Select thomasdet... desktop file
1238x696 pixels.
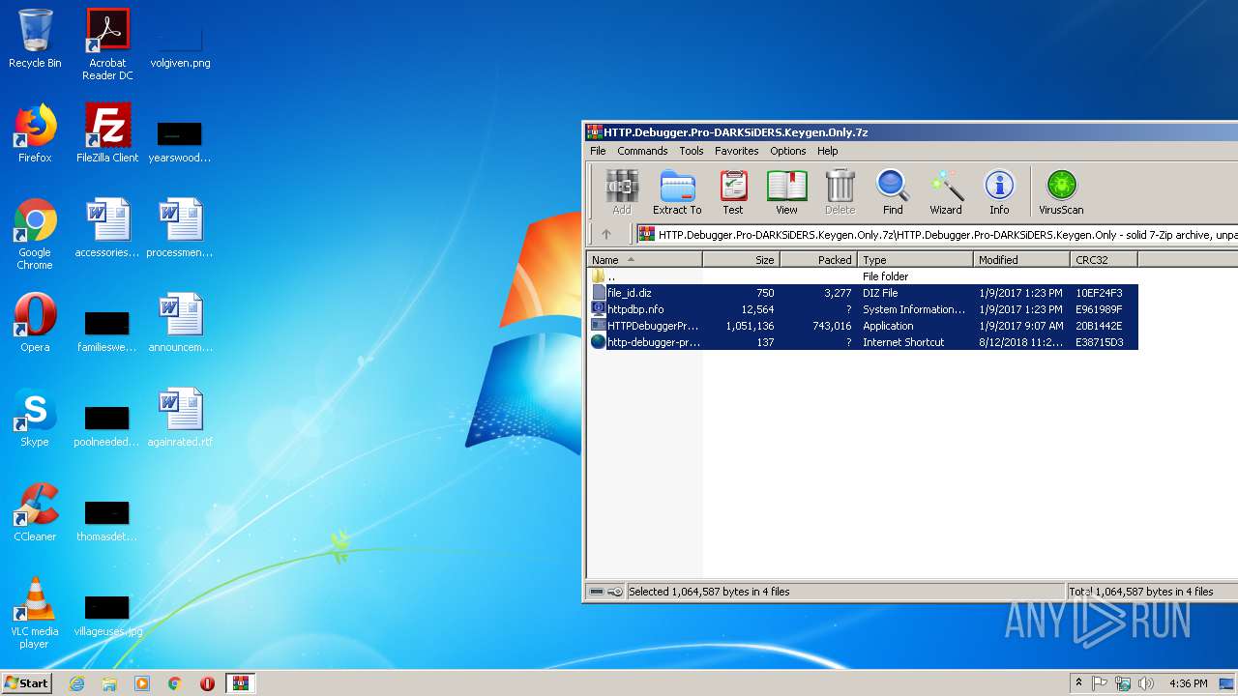(107, 520)
